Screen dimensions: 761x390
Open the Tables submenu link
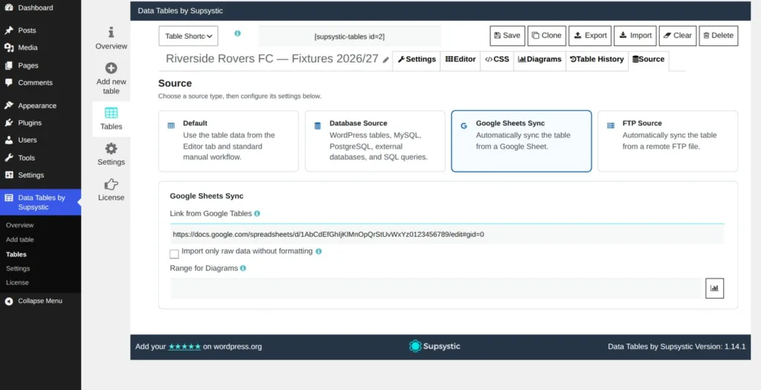(x=16, y=254)
